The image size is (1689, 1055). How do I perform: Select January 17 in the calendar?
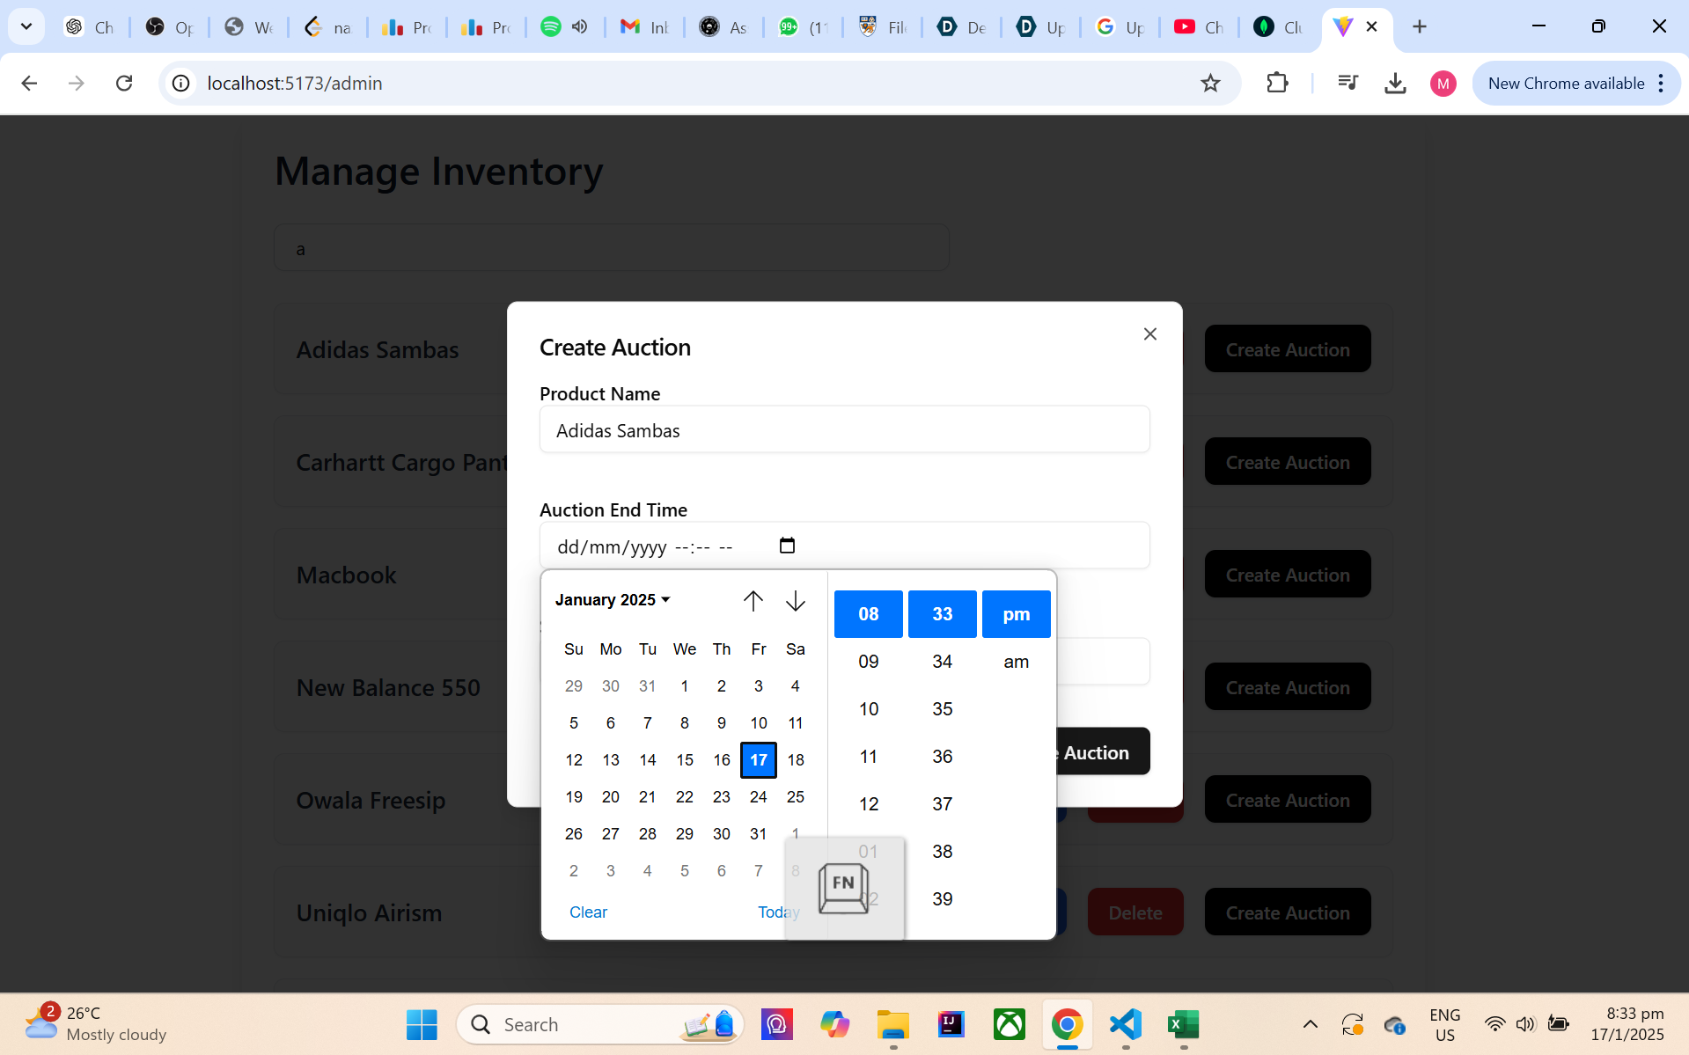(759, 760)
